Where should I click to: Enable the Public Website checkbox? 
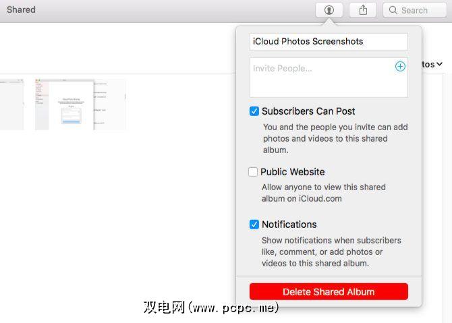pyautogui.click(x=253, y=172)
